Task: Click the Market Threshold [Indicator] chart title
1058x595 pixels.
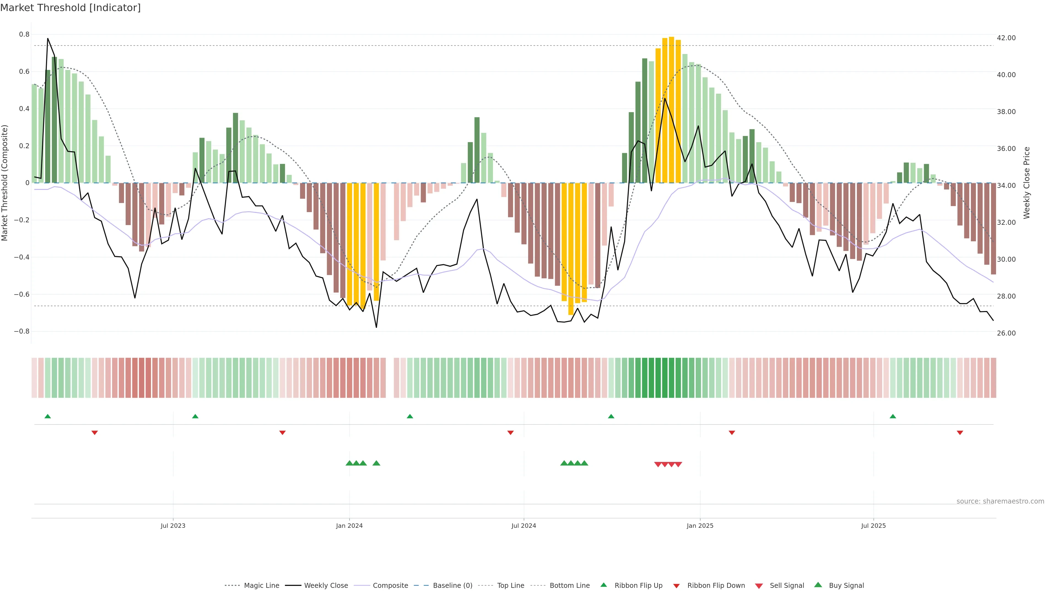Action: [70, 7]
